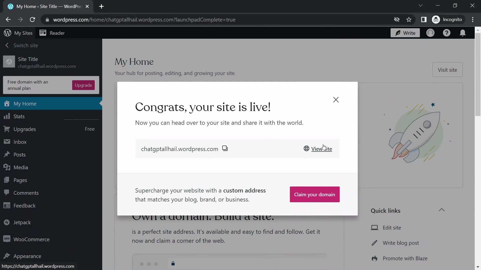
Task: Close the congratulations modal dialog
Action: point(336,99)
